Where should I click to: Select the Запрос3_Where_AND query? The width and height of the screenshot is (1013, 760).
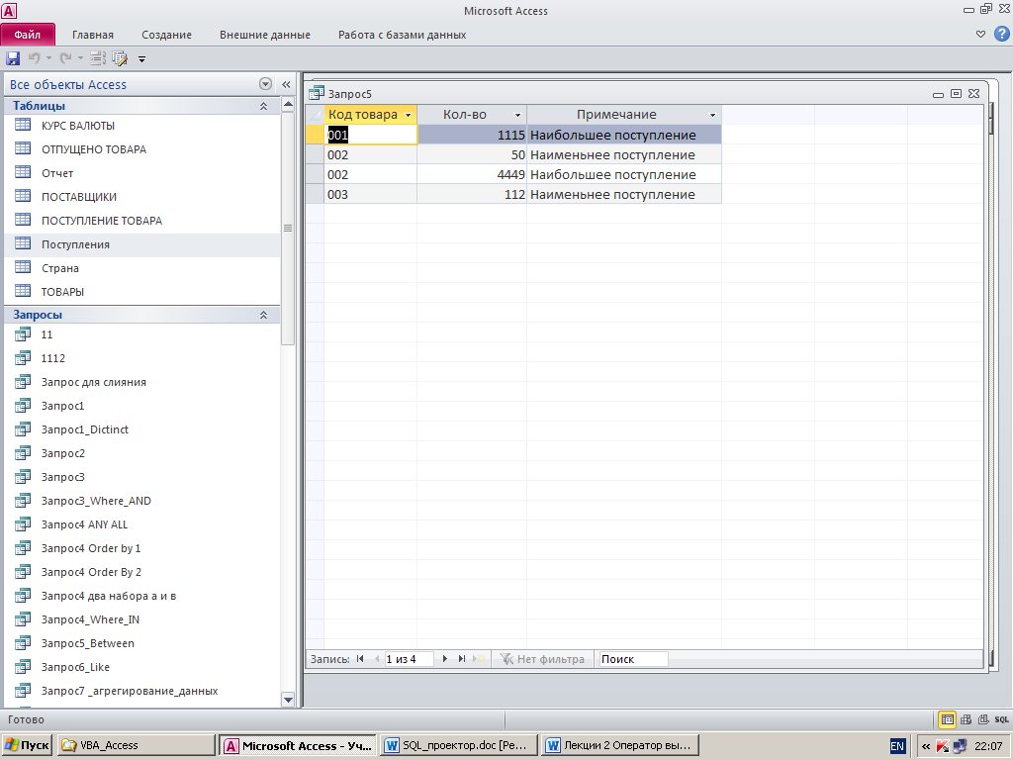click(x=142, y=501)
